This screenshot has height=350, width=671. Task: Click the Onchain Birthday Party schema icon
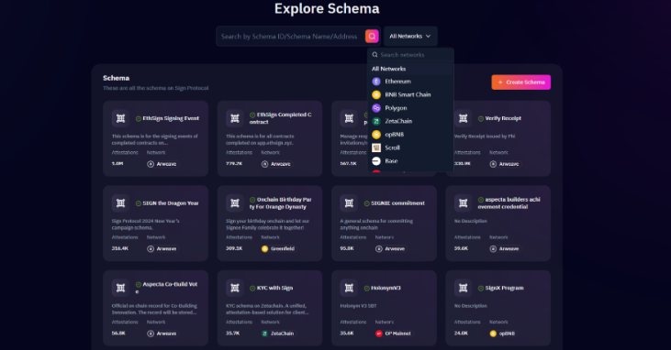coord(235,203)
